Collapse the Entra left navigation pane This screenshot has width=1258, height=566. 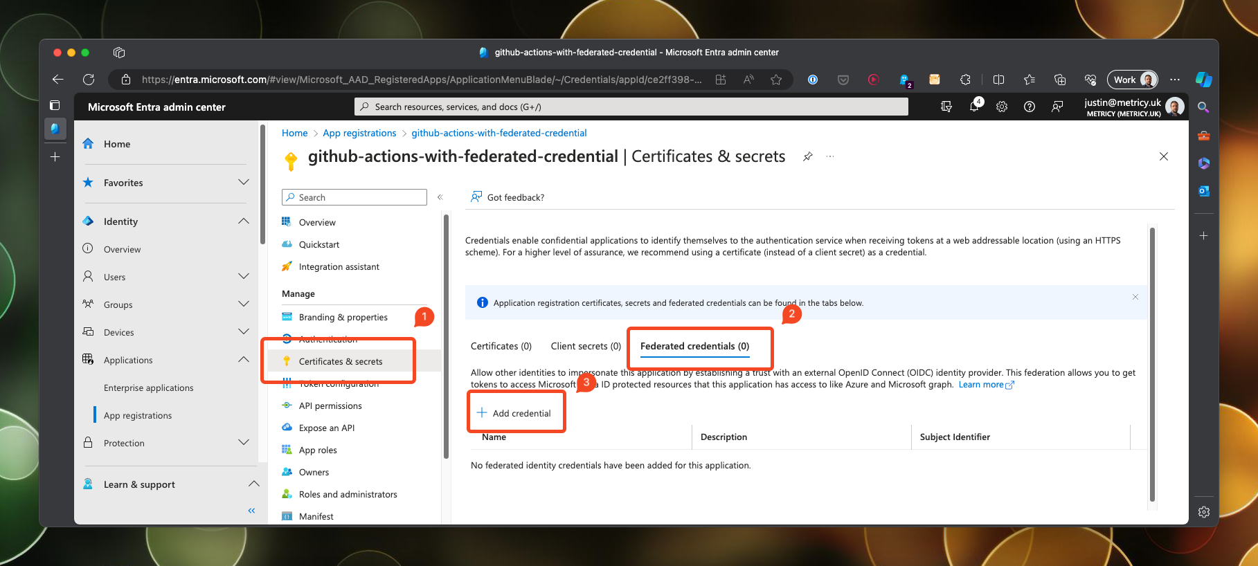(x=251, y=511)
